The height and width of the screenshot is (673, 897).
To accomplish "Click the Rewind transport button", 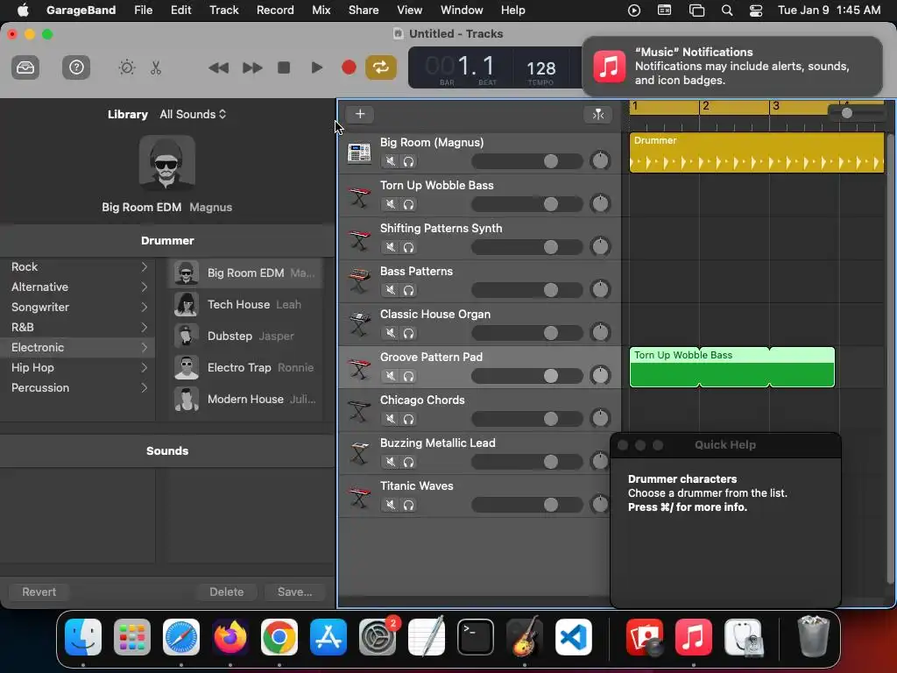I will click(x=218, y=67).
